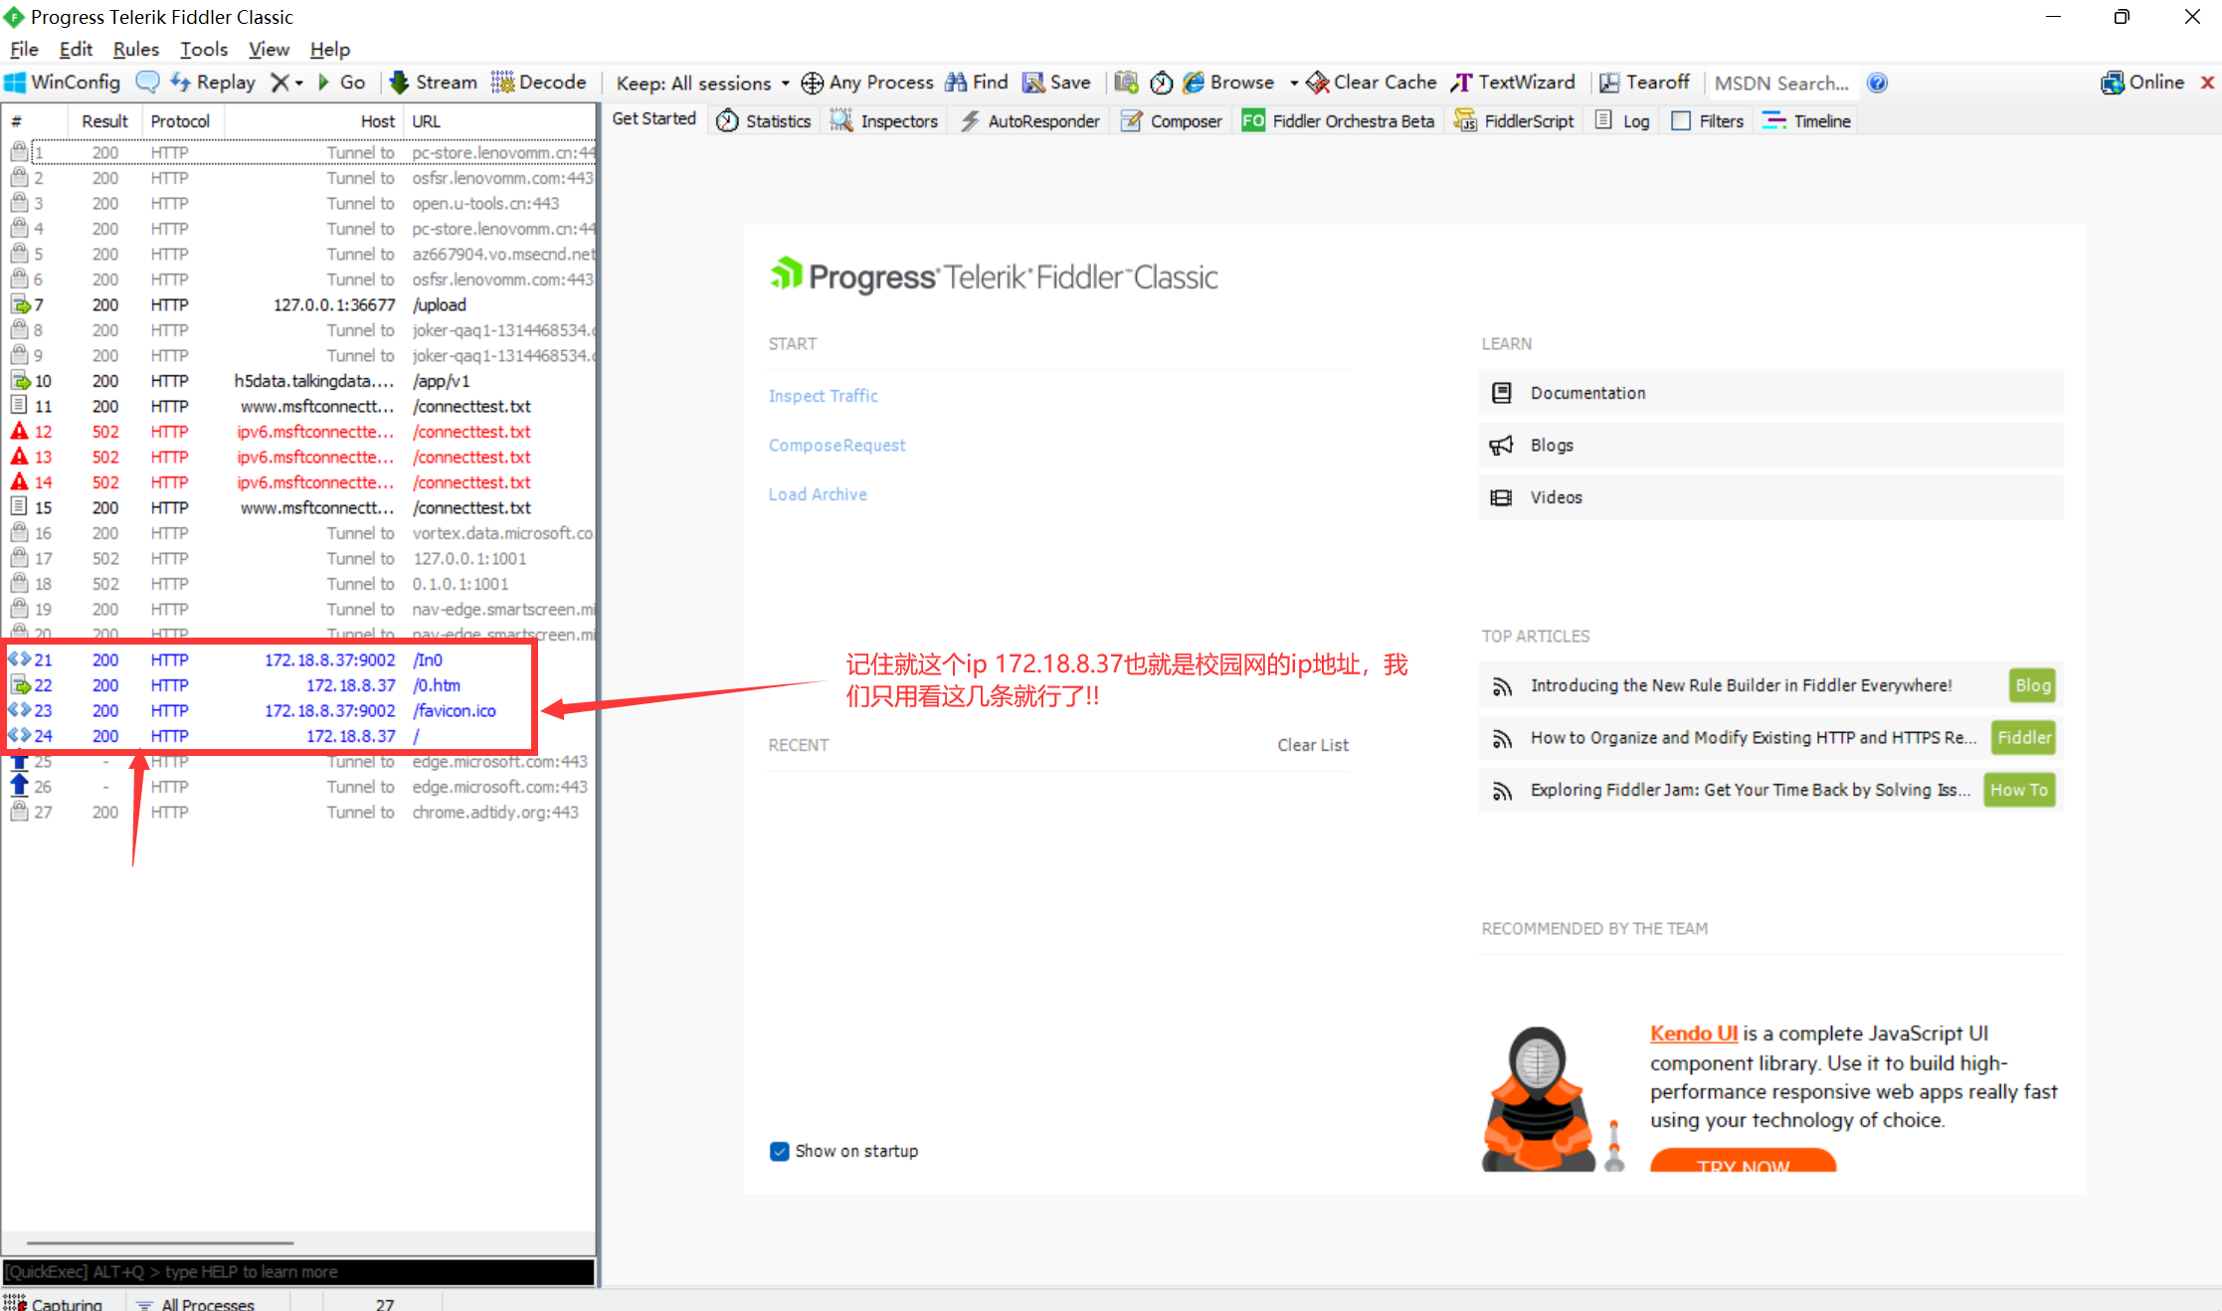Save the captured sessions

point(1056,83)
